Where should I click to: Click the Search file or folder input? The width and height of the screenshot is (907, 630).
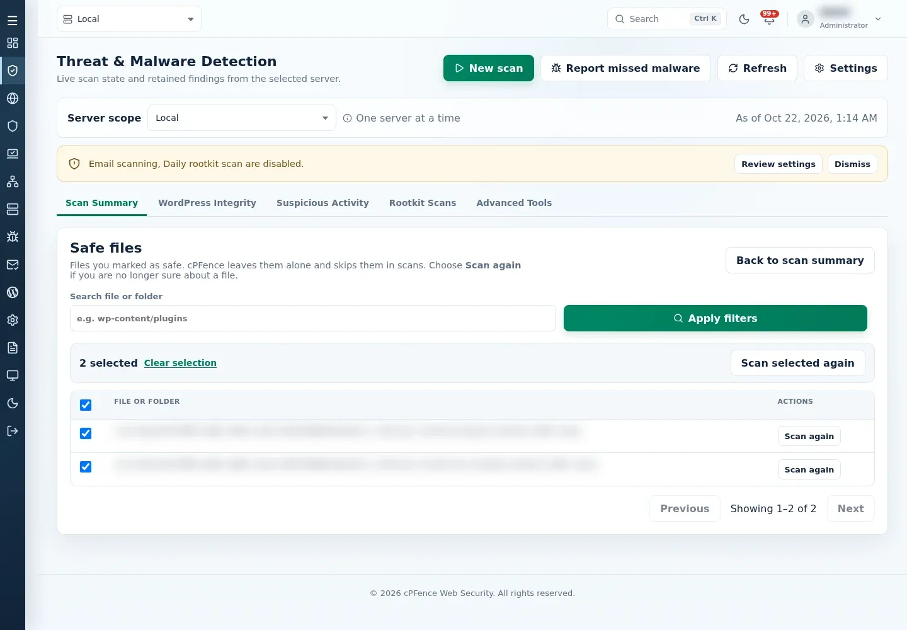(313, 318)
